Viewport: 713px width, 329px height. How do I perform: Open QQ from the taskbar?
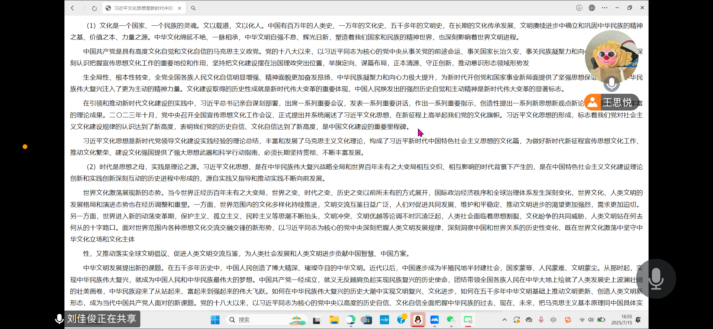point(418,320)
